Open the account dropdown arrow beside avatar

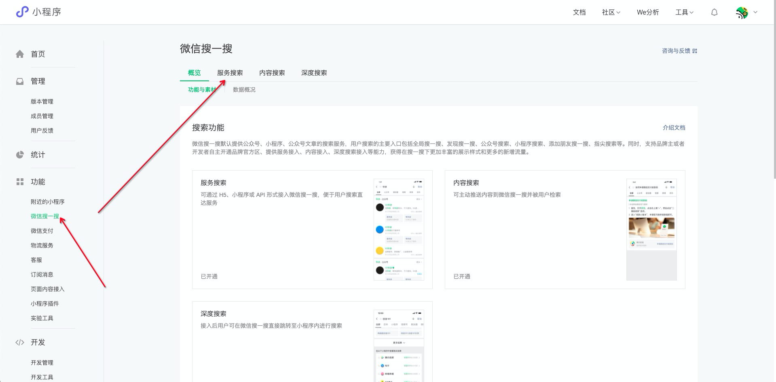(x=755, y=12)
